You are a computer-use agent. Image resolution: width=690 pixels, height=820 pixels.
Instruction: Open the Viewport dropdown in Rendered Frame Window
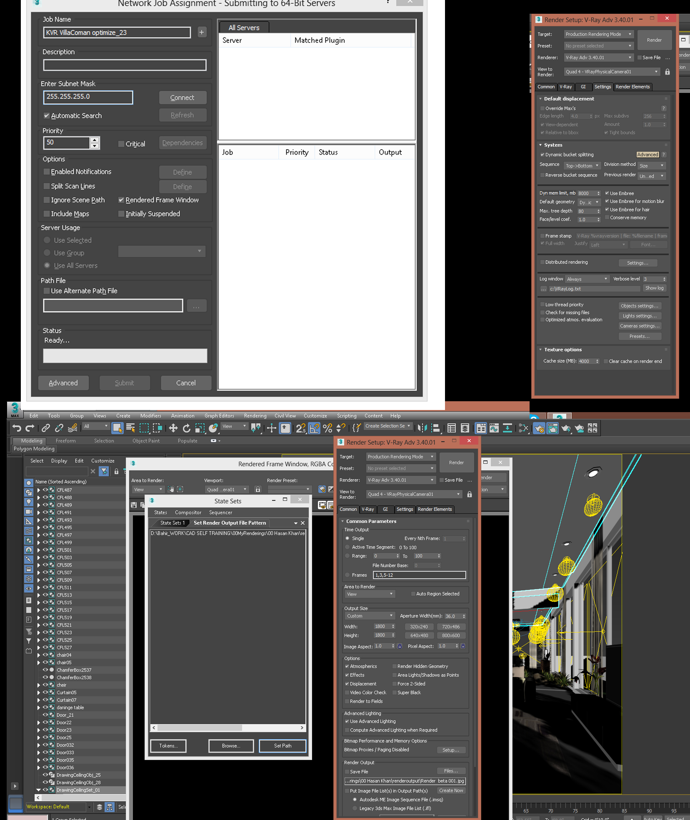227,490
